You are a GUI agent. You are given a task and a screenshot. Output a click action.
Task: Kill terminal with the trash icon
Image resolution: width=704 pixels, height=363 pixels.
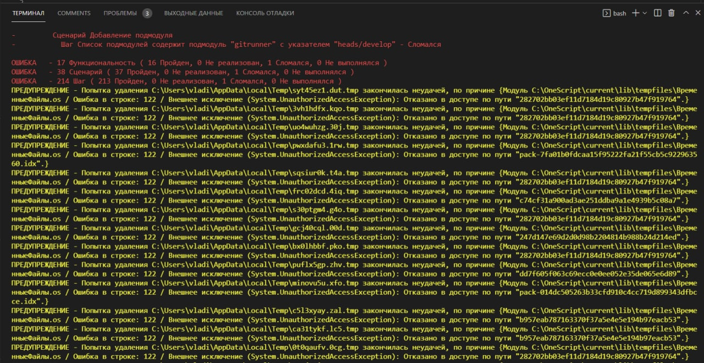tap(671, 13)
